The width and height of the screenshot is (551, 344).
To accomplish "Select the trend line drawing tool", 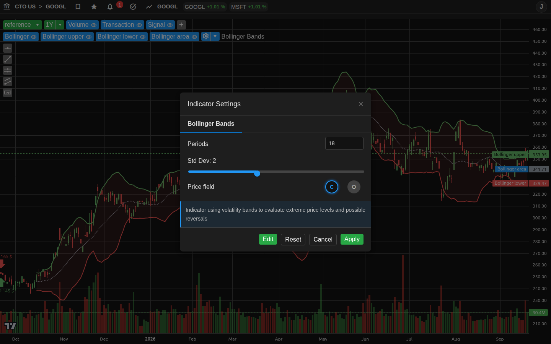I will (8, 59).
